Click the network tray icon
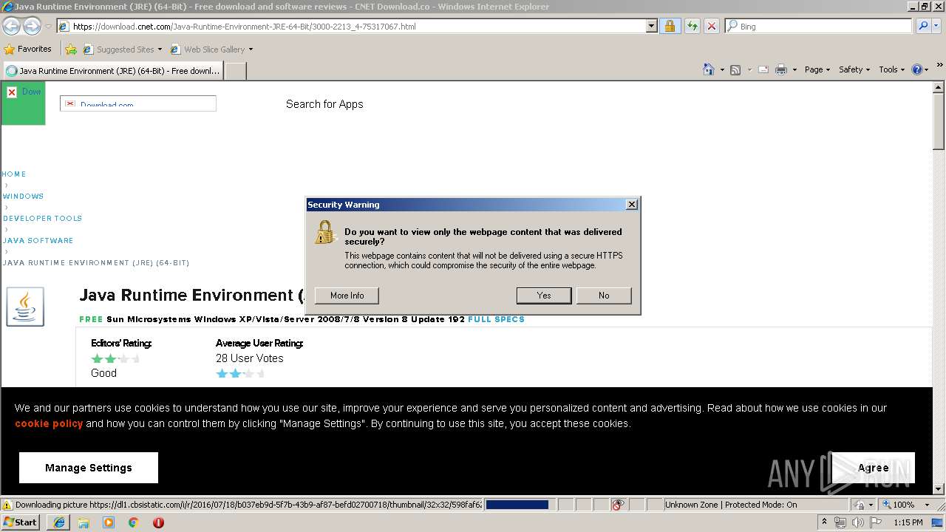The height and width of the screenshot is (532, 946). (840, 522)
